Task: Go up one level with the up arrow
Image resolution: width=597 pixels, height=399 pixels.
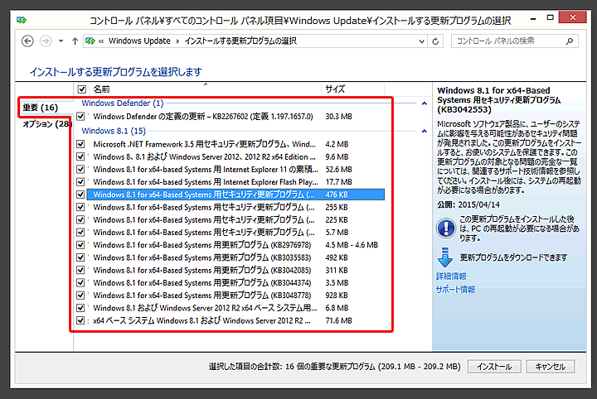Action: pyautogui.click(x=75, y=41)
